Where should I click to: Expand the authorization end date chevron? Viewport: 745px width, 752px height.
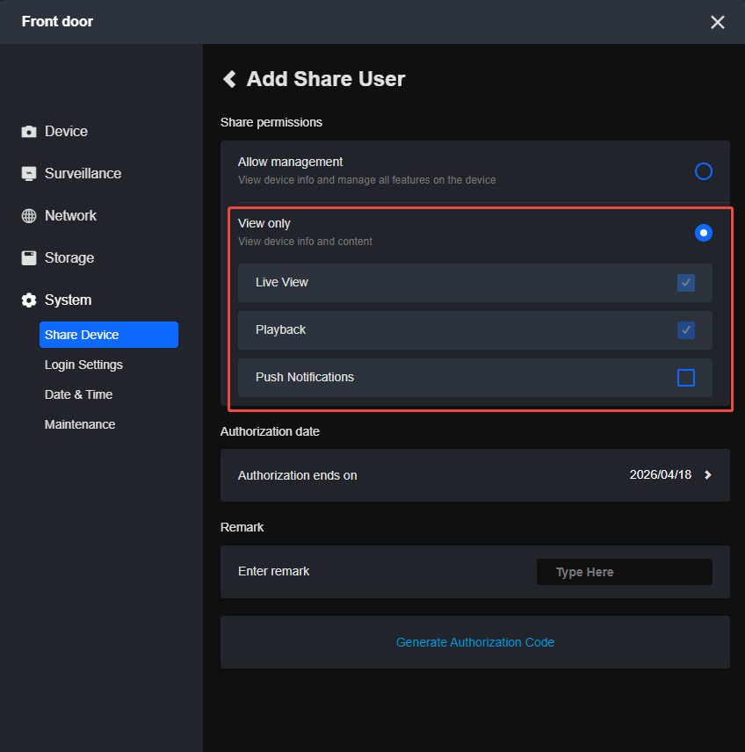click(x=708, y=475)
